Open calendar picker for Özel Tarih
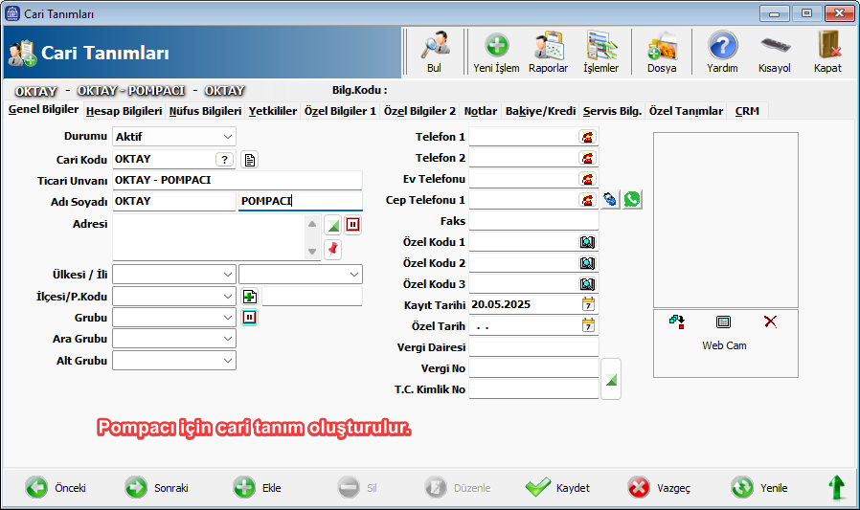The height and width of the screenshot is (510, 860). pos(588,325)
